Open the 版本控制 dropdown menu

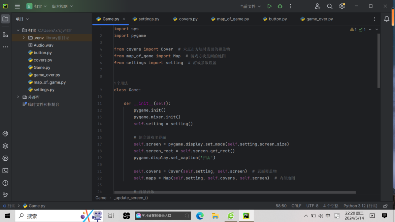(62, 6)
